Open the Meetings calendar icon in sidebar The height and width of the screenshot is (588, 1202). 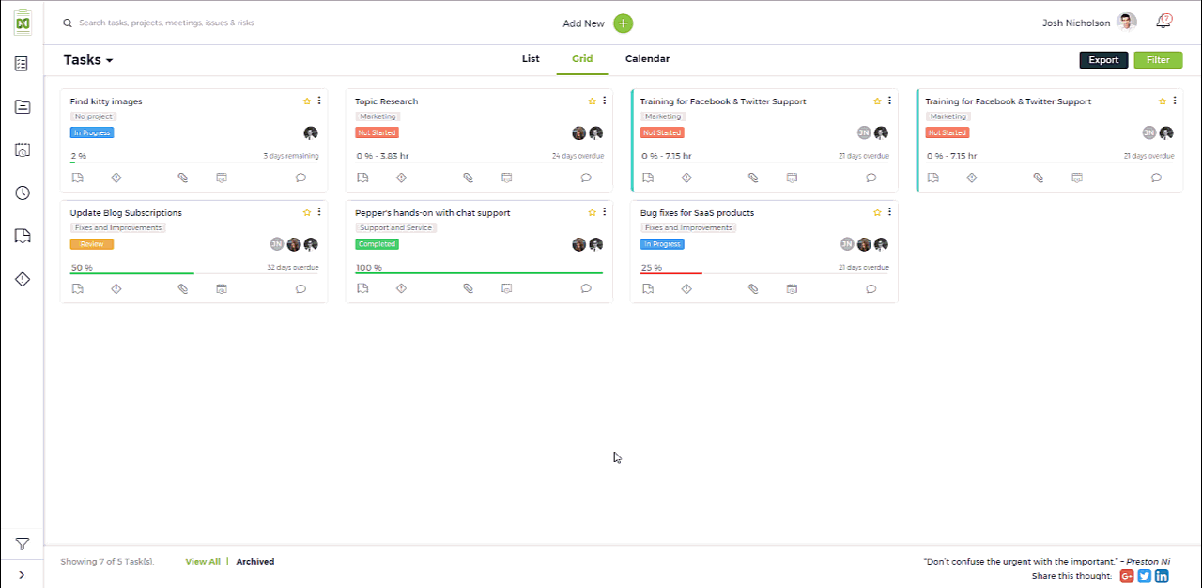pyautogui.click(x=22, y=149)
